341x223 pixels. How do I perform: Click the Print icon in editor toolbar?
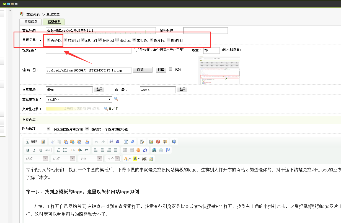click(x=87, y=142)
